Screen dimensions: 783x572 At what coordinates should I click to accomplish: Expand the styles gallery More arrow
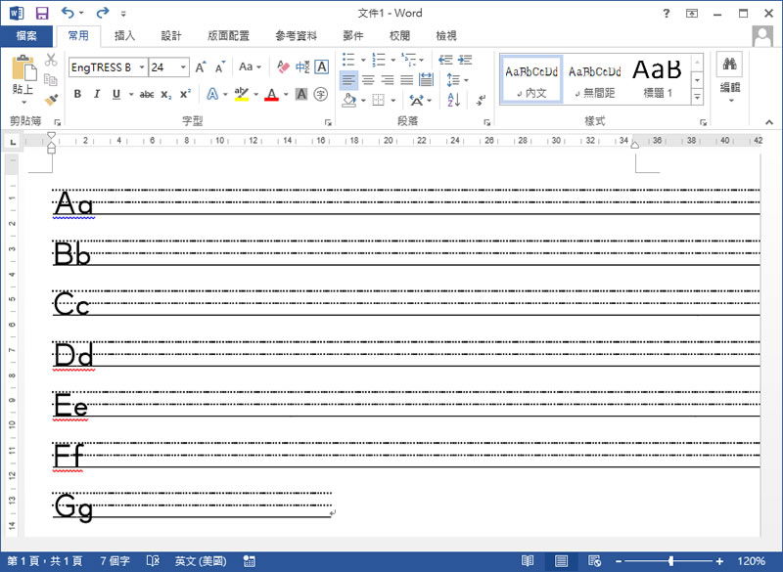(697, 98)
